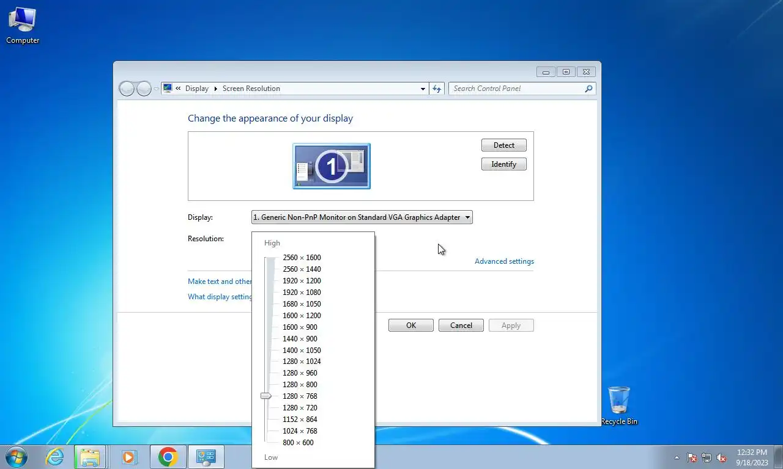This screenshot has width=783, height=469.
Task: Choose 1600 × 1200 resolution
Action: pyautogui.click(x=302, y=316)
